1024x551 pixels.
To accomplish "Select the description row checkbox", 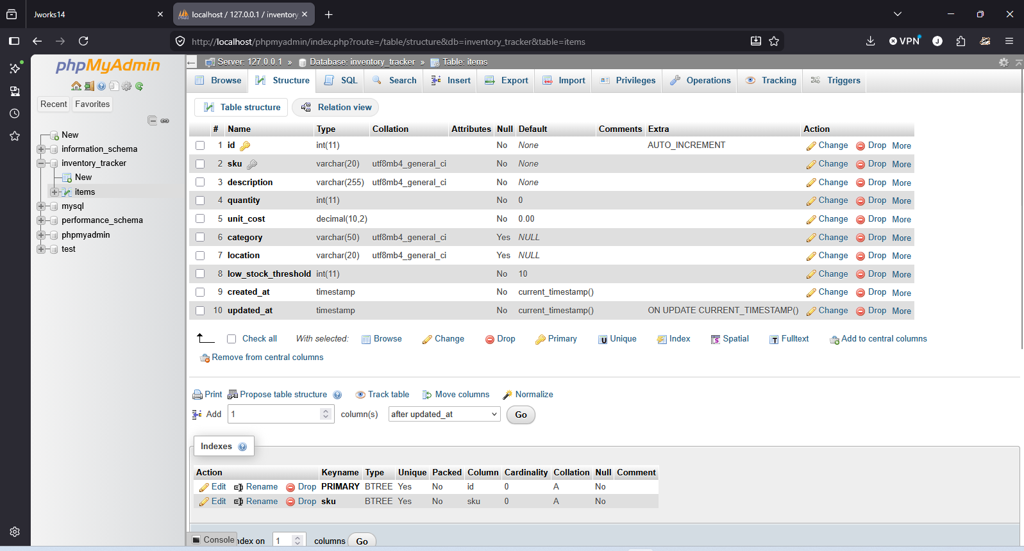I will 200,183.
